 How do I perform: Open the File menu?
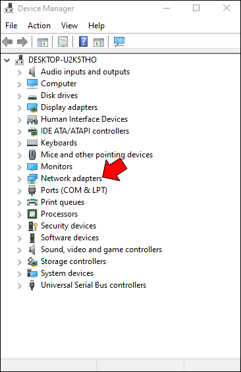pyautogui.click(x=11, y=26)
